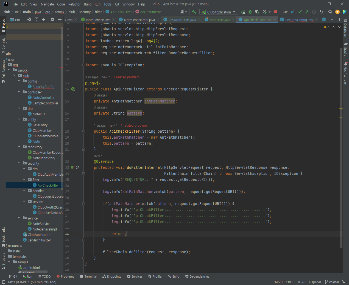Image resolution: width=349 pixels, height=285 pixels.
Task: Close the ApiCheckFilter.java tab
Action: [x=274, y=19]
